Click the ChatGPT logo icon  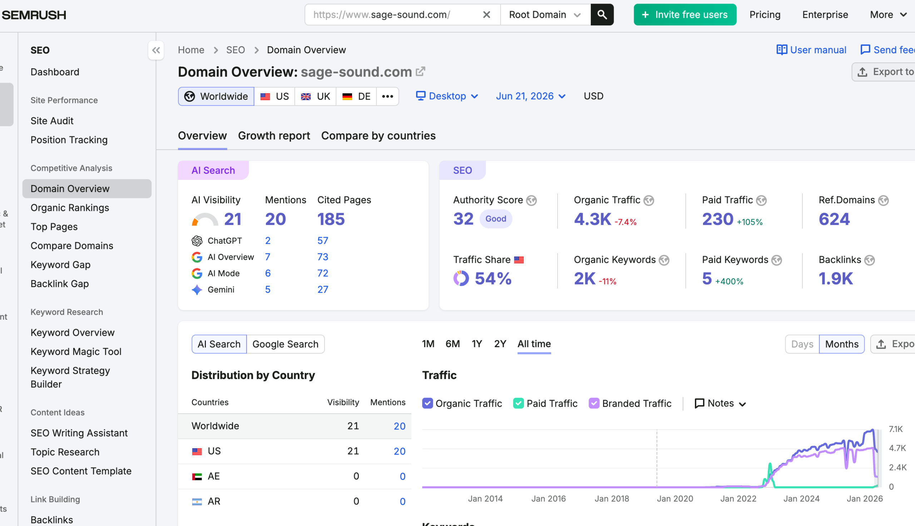[197, 241]
